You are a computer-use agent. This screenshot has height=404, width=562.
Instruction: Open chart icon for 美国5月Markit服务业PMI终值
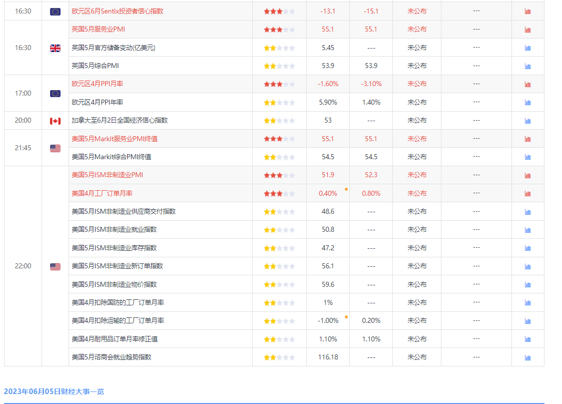(x=527, y=139)
